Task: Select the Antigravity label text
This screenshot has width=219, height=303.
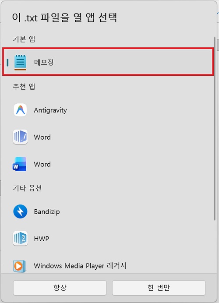Action: coord(50,110)
